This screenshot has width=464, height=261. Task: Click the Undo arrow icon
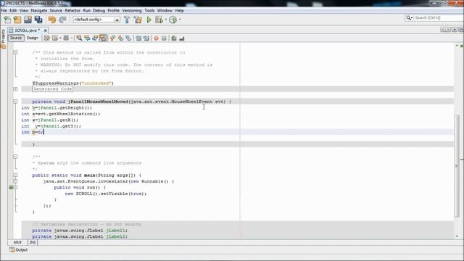point(52,20)
